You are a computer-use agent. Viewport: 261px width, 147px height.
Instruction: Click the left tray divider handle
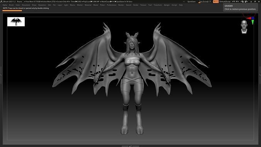coord(1,75)
